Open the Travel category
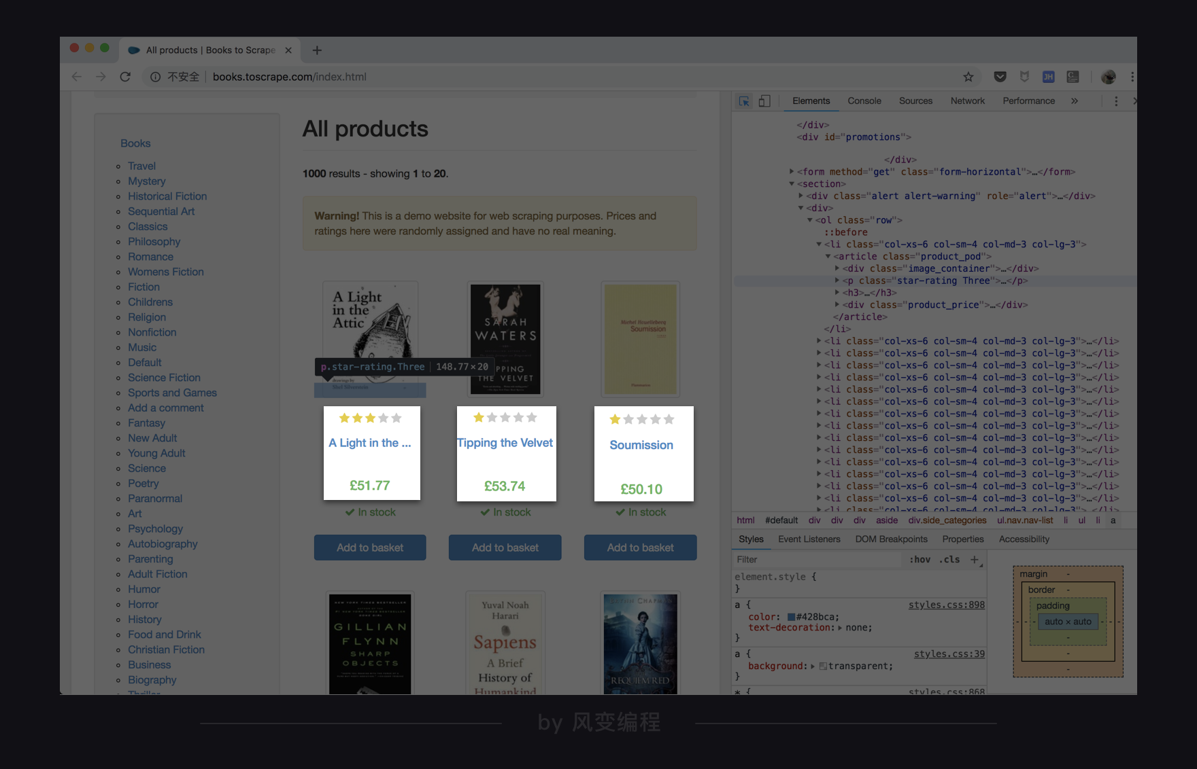Viewport: 1197px width, 769px height. [x=141, y=166]
